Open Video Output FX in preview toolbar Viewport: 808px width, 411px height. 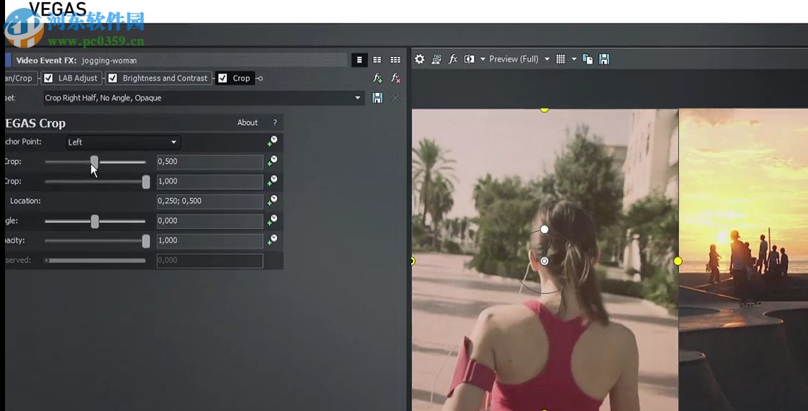pyautogui.click(x=453, y=59)
